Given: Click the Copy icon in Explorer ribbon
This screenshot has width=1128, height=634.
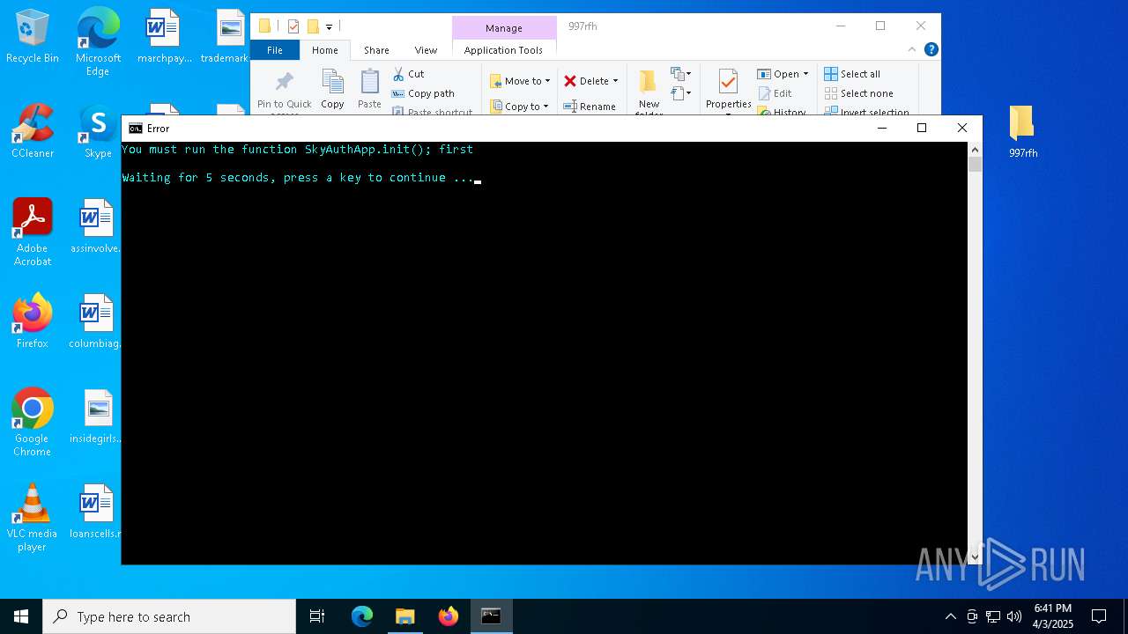Looking at the screenshot, I should pyautogui.click(x=332, y=90).
